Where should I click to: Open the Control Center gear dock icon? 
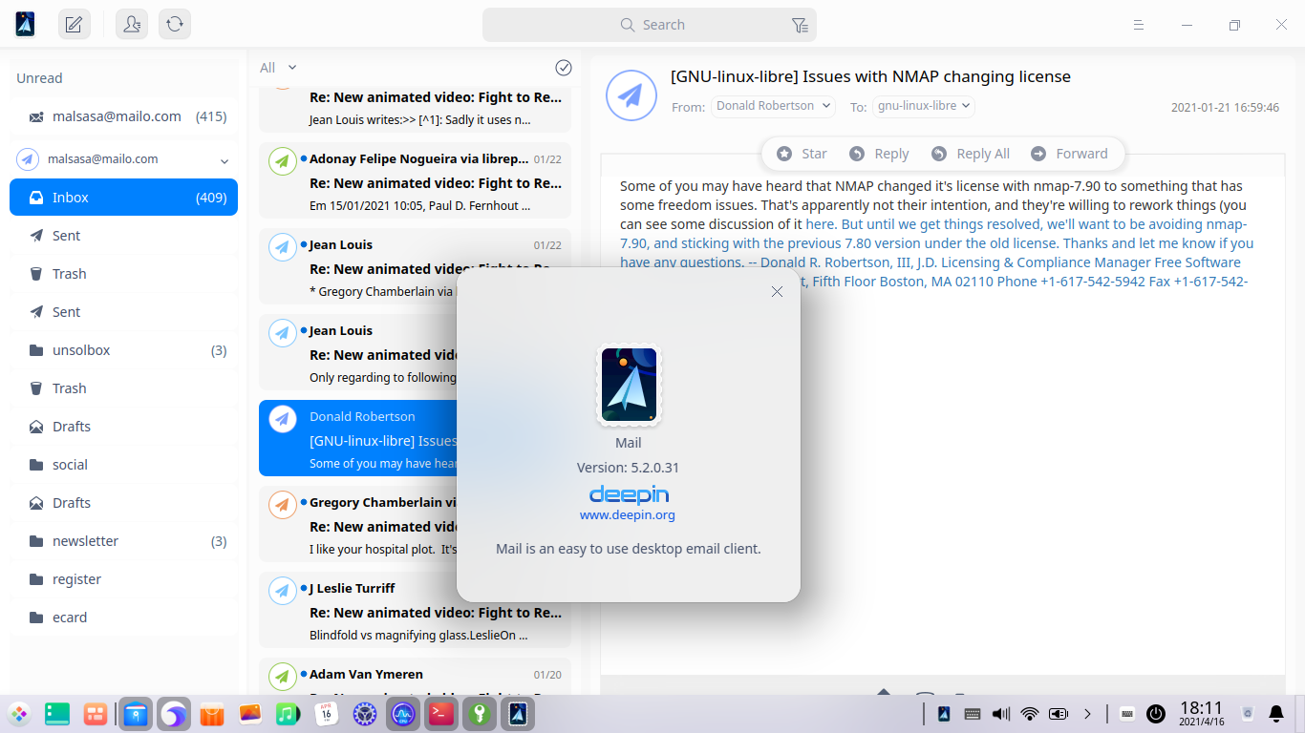click(x=365, y=713)
